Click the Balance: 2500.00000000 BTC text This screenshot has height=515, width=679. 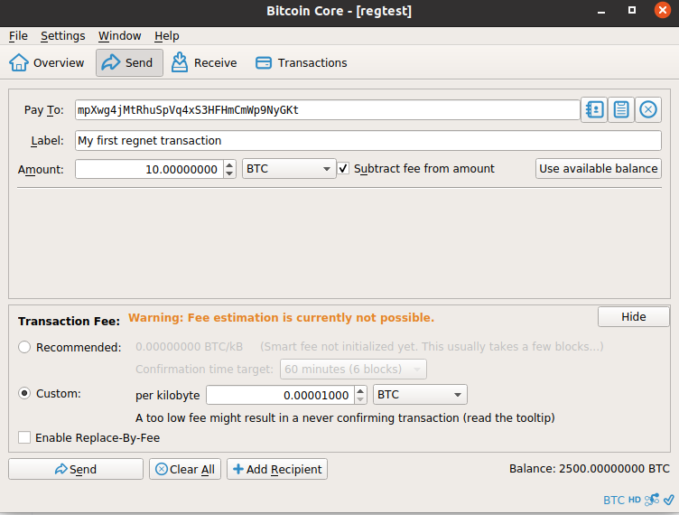[590, 469]
